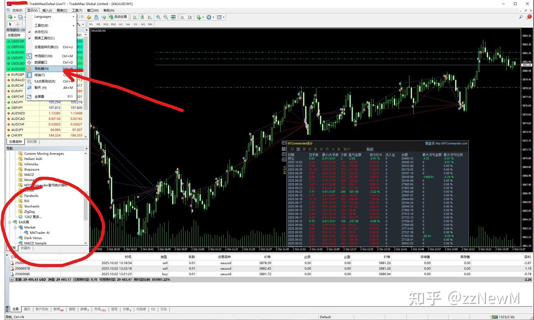Select the M5 timeframe button

click(x=98, y=24)
